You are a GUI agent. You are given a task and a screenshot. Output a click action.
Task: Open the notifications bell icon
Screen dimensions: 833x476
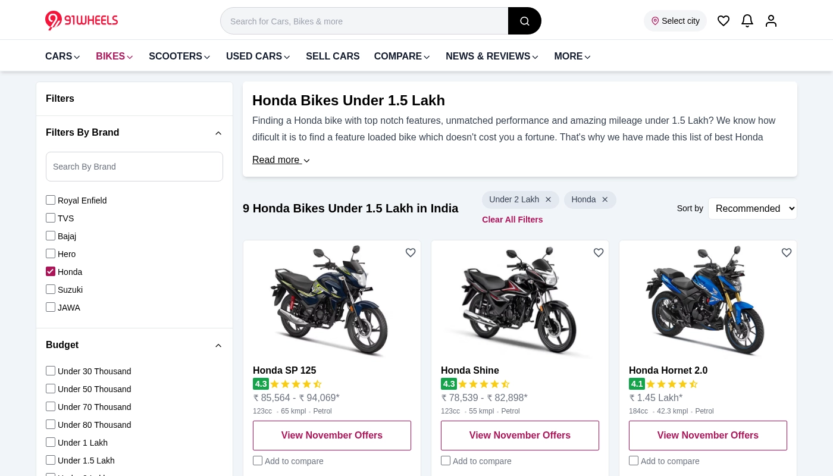point(747,21)
